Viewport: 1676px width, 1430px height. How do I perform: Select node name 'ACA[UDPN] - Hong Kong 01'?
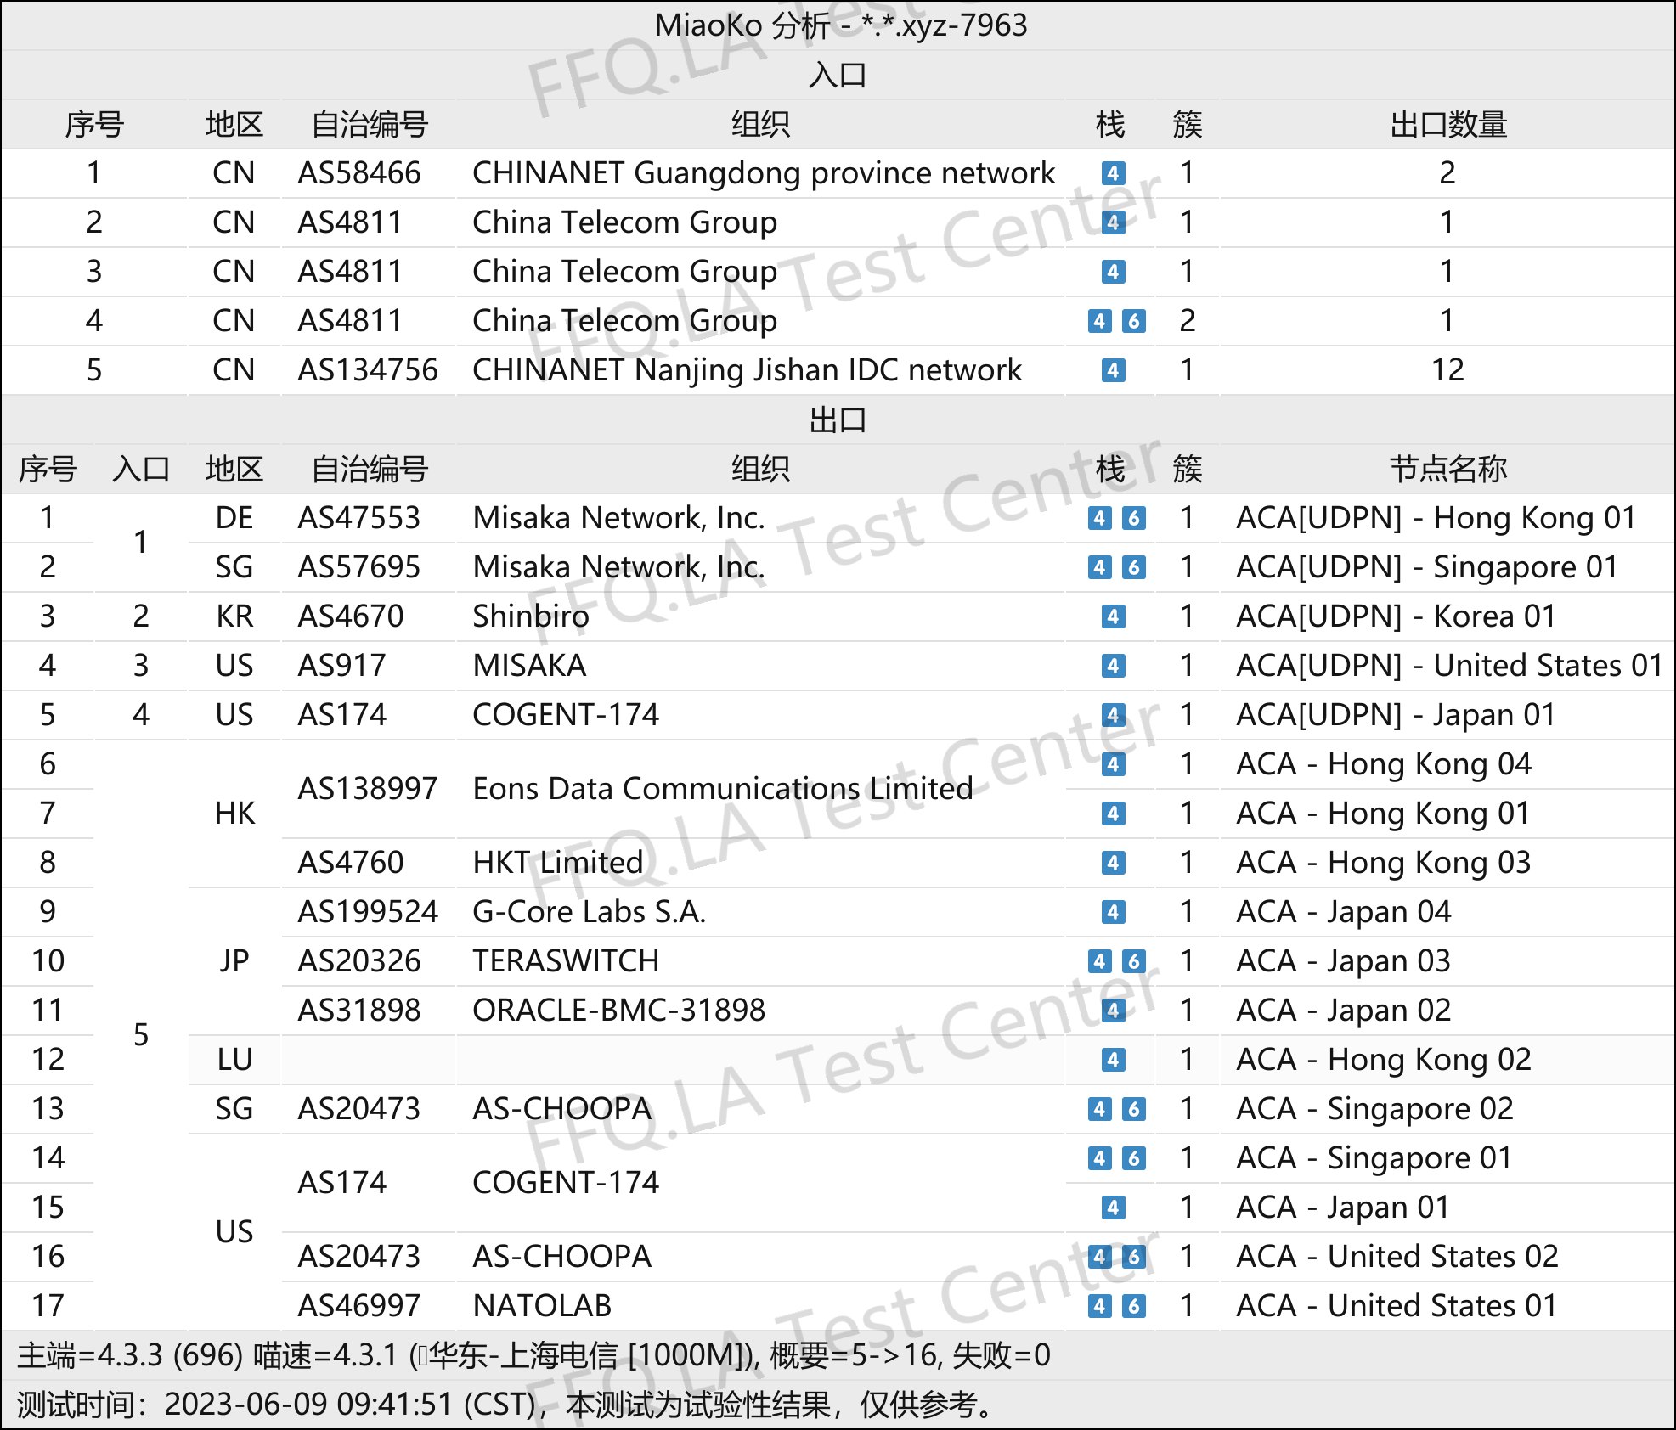(x=1436, y=518)
